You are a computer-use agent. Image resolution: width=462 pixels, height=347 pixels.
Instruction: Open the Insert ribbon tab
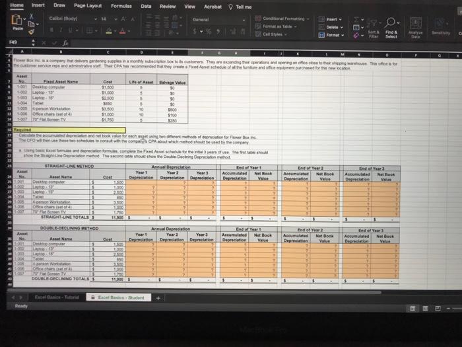click(38, 5)
